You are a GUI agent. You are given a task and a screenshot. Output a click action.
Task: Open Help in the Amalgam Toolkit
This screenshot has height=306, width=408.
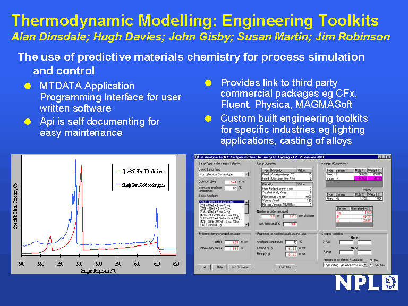point(219,267)
